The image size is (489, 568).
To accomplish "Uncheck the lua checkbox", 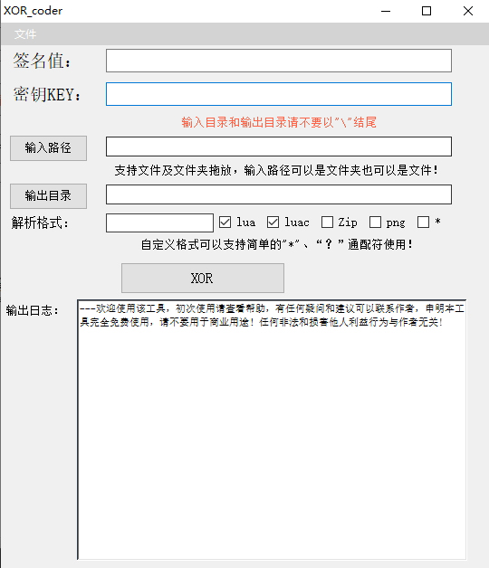I will [225, 222].
